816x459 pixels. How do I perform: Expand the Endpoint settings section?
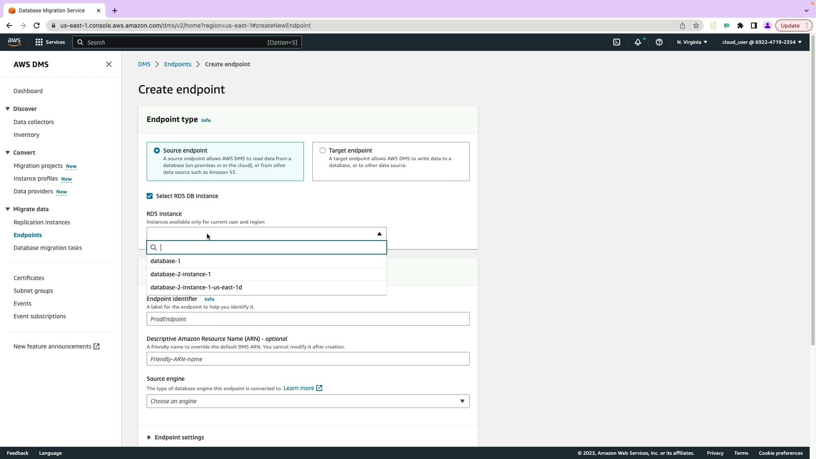point(178,437)
